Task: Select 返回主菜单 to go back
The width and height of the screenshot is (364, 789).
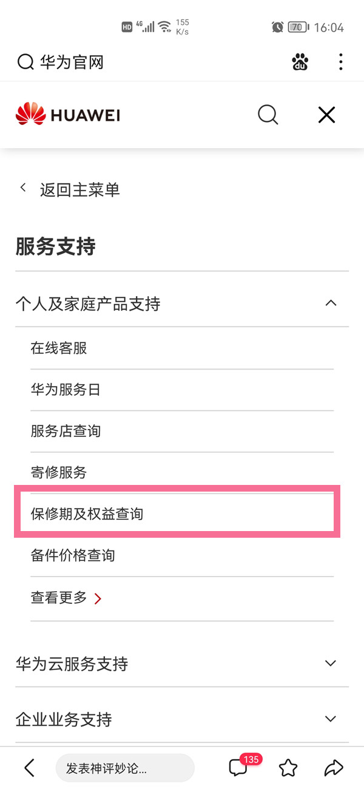Action: 73,189
